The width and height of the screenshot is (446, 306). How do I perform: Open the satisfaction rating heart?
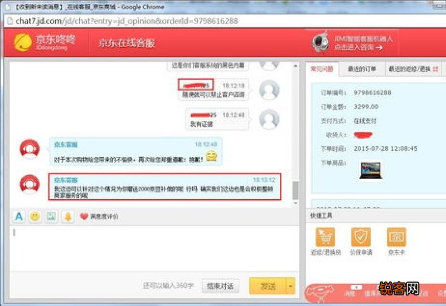coord(84,216)
